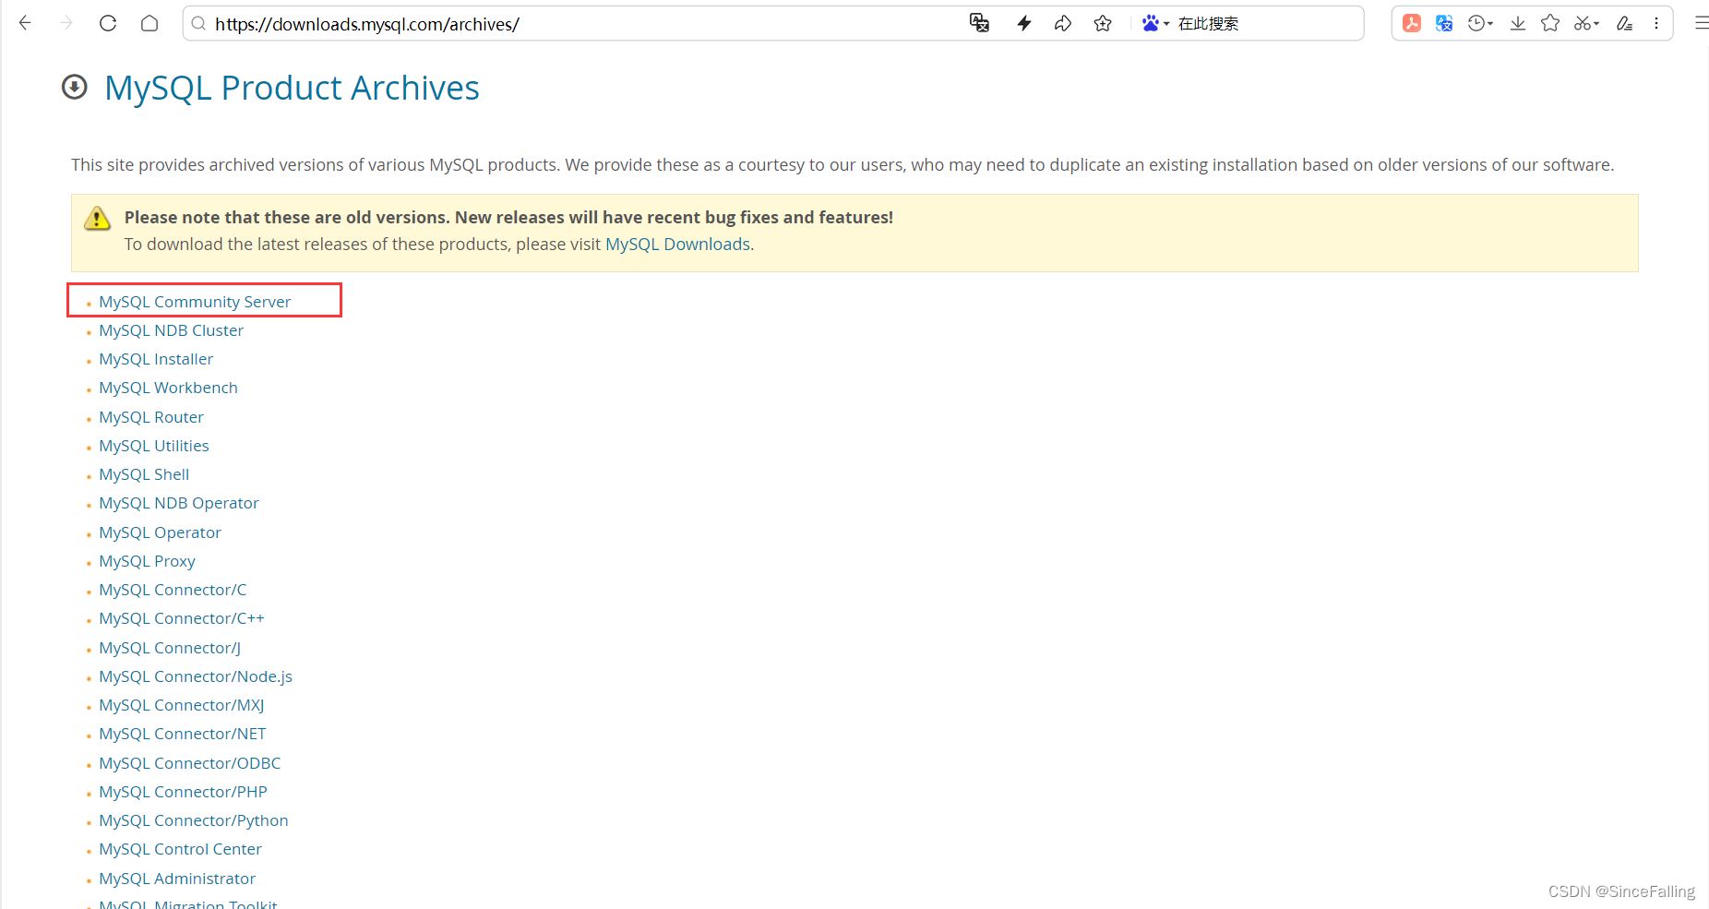Reload the MySQL archives page
The height and width of the screenshot is (909, 1709).
(108, 23)
